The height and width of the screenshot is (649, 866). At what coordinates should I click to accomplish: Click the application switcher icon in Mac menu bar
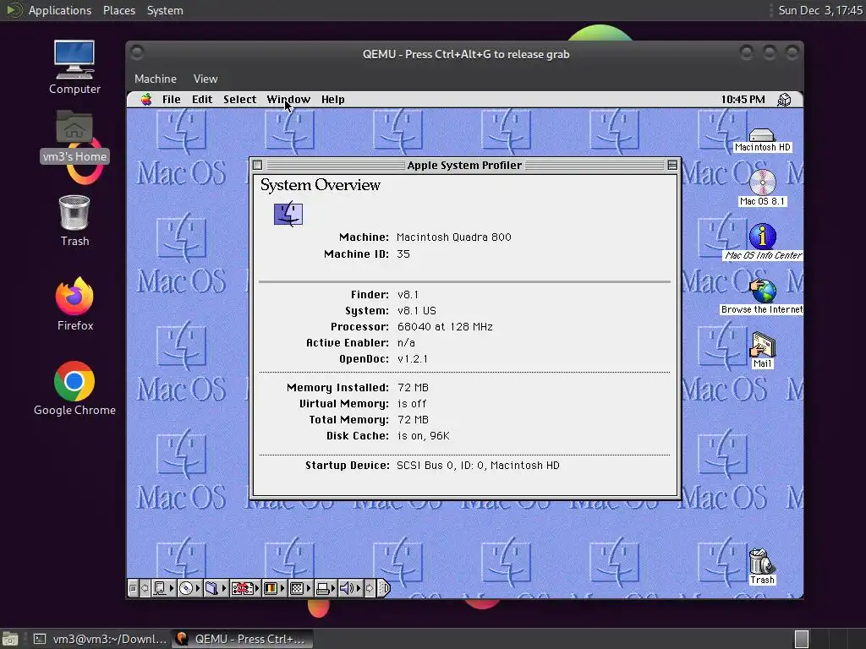pos(784,100)
